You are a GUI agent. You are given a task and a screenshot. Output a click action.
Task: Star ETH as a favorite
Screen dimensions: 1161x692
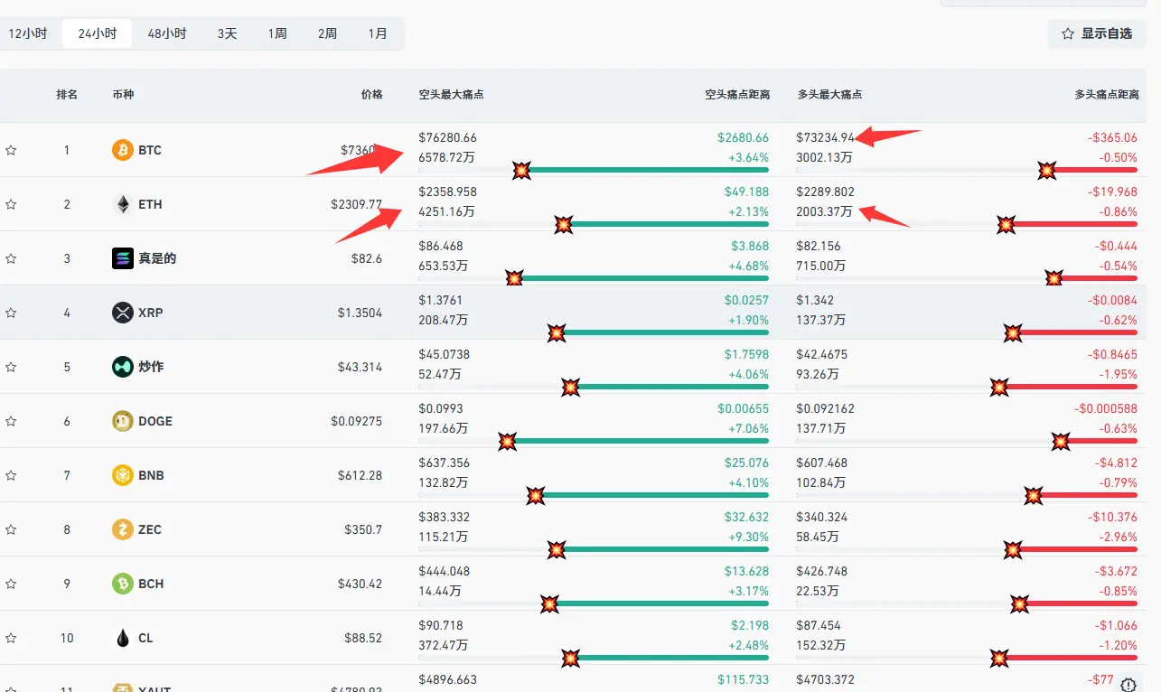[11, 204]
